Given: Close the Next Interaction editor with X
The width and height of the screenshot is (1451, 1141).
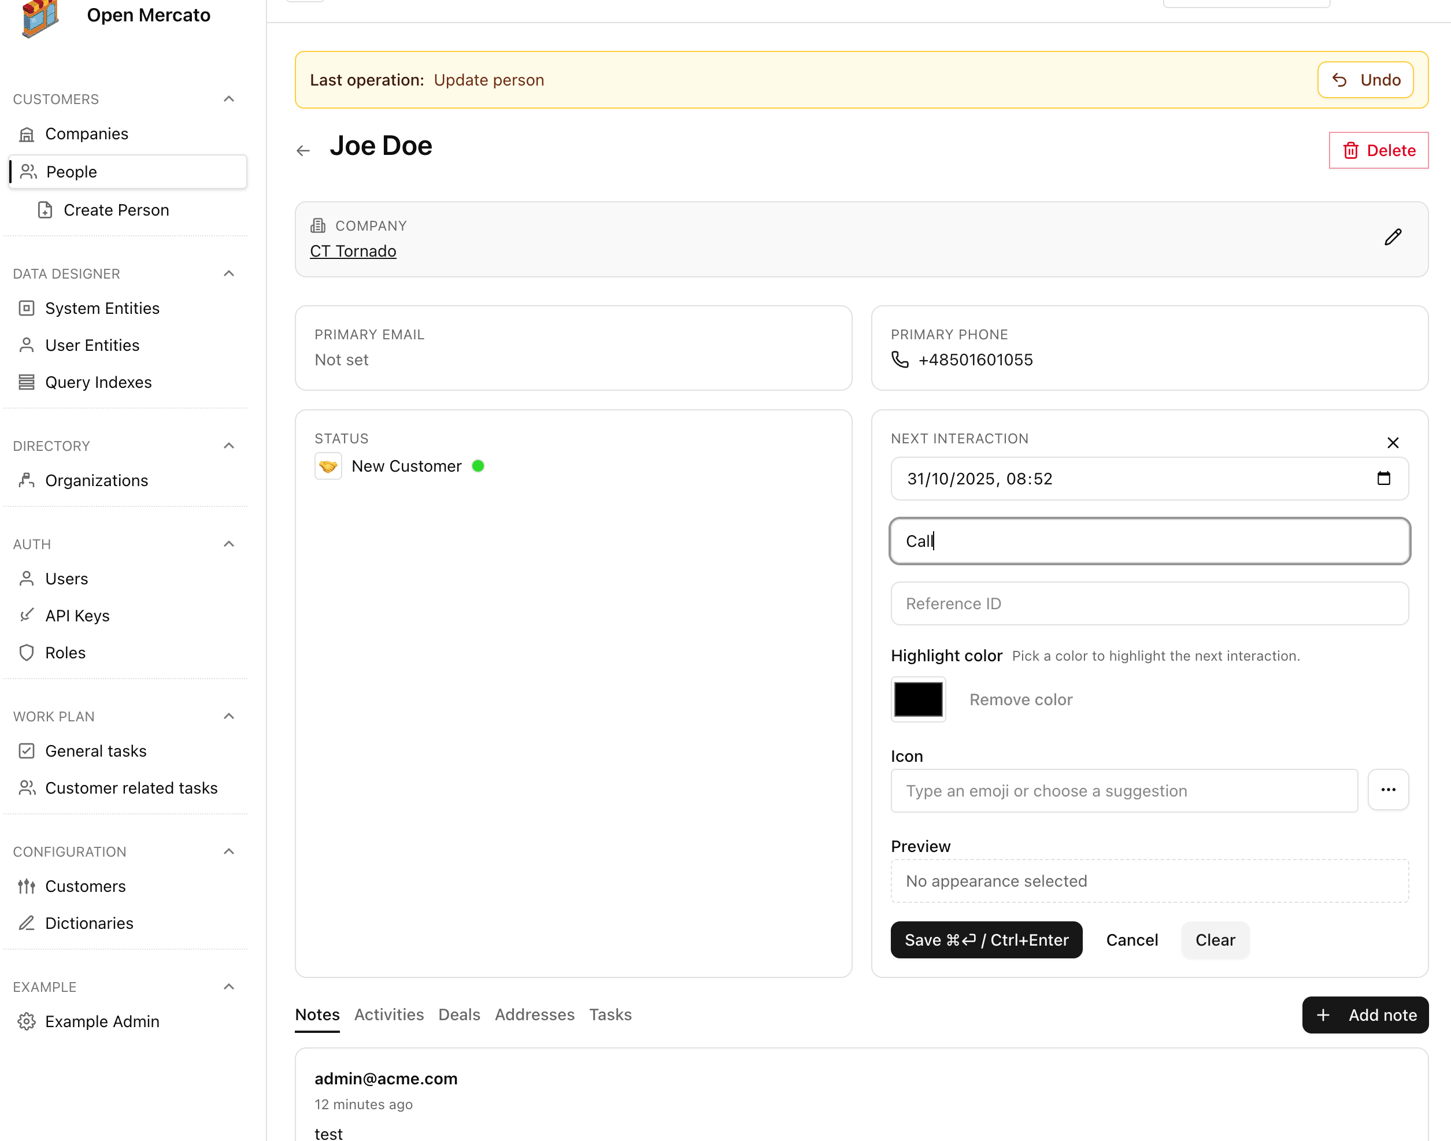Looking at the screenshot, I should 1392,442.
